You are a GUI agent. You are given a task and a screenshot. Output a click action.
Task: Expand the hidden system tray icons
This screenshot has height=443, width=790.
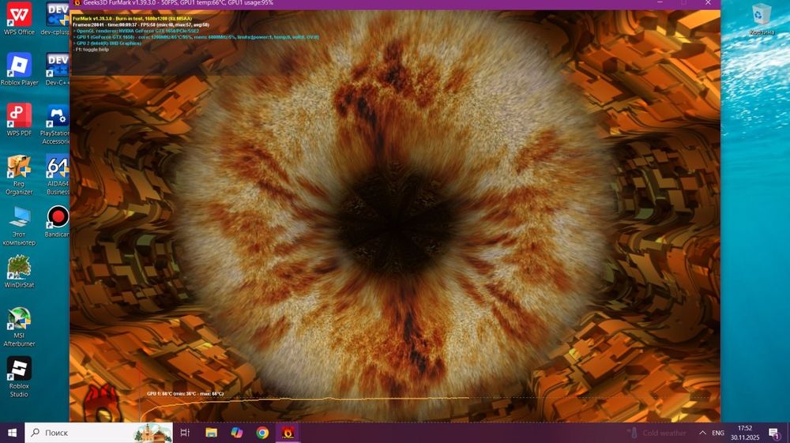(x=702, y=433)
